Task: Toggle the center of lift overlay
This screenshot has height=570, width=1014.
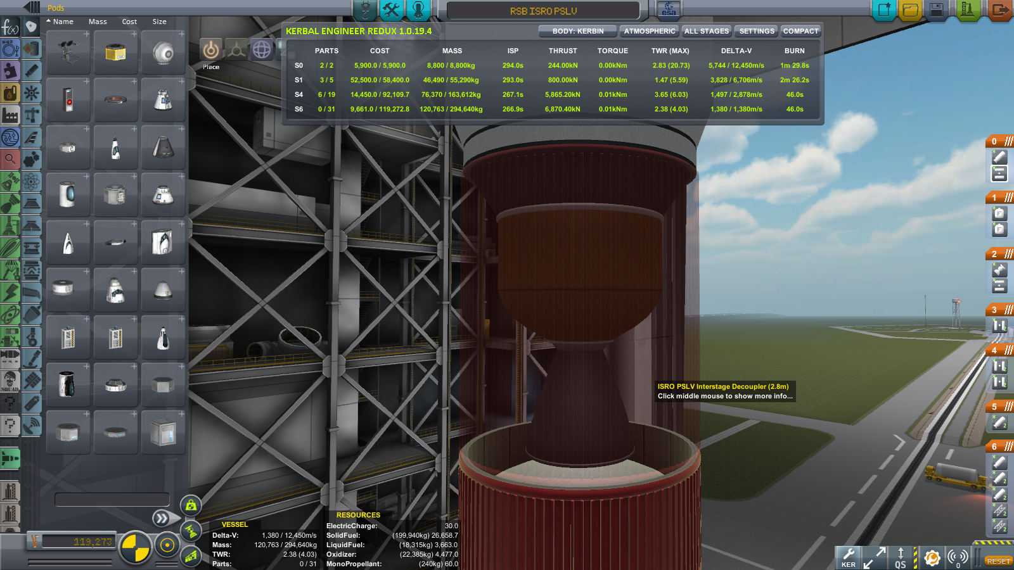Action: (x=191, y=556)
